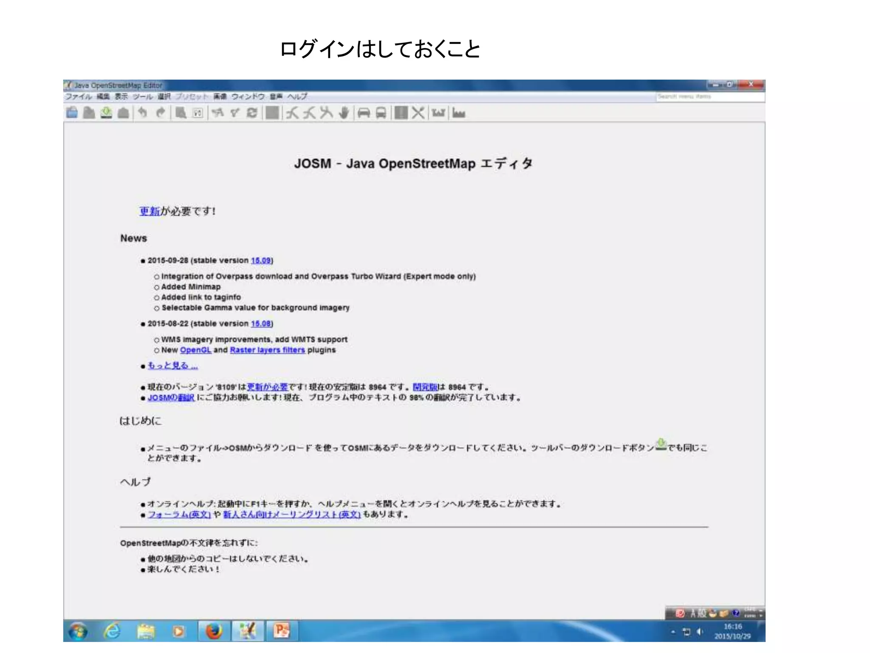Click the crossed fork-knife restaurant icon
Screen dimensions: 870x653
418,113
